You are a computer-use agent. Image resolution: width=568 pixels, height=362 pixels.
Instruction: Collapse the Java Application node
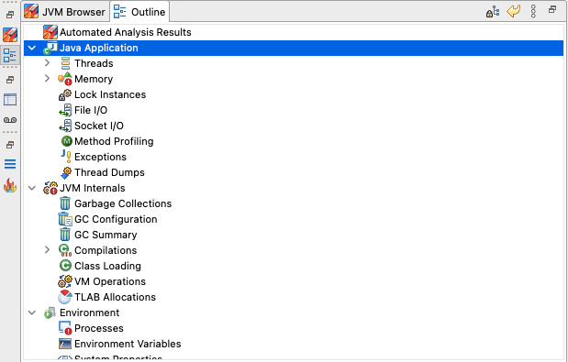32,48
